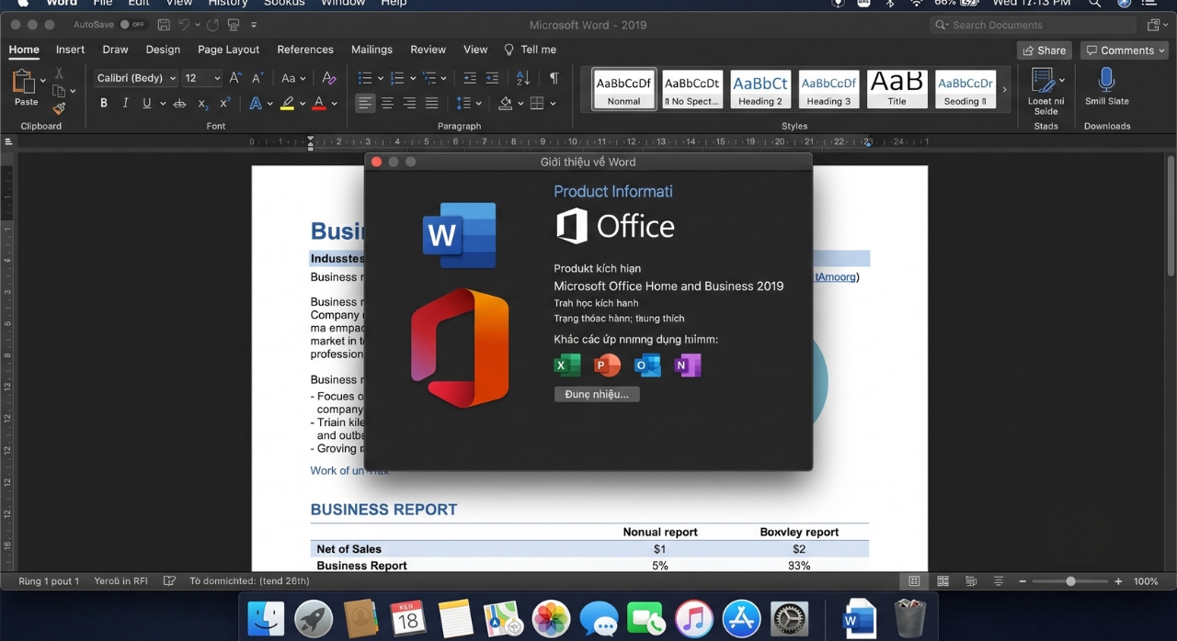Open Change Case Aa dropdown

pyautogui.click(x=293, y=78)
